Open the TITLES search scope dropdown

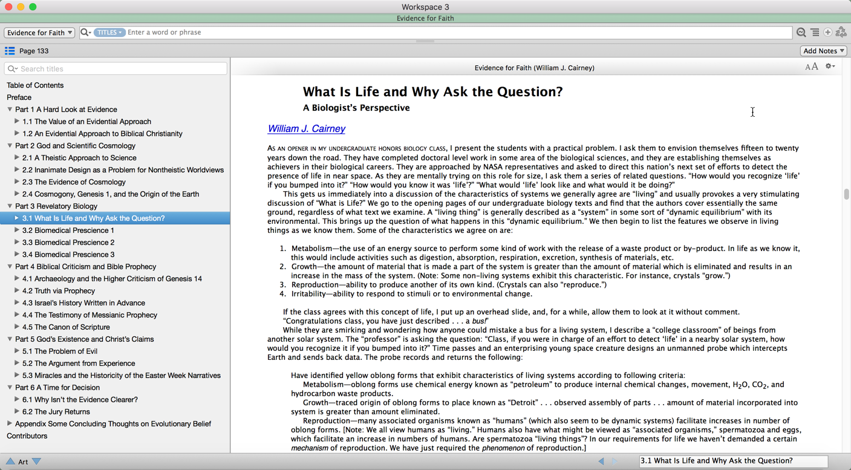pyautogui.click(x=109, y=33)
